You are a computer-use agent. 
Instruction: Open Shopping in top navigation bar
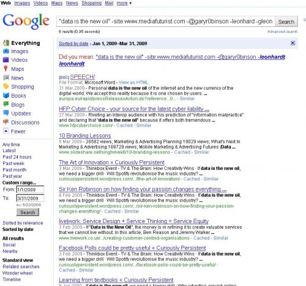[92, 3]
